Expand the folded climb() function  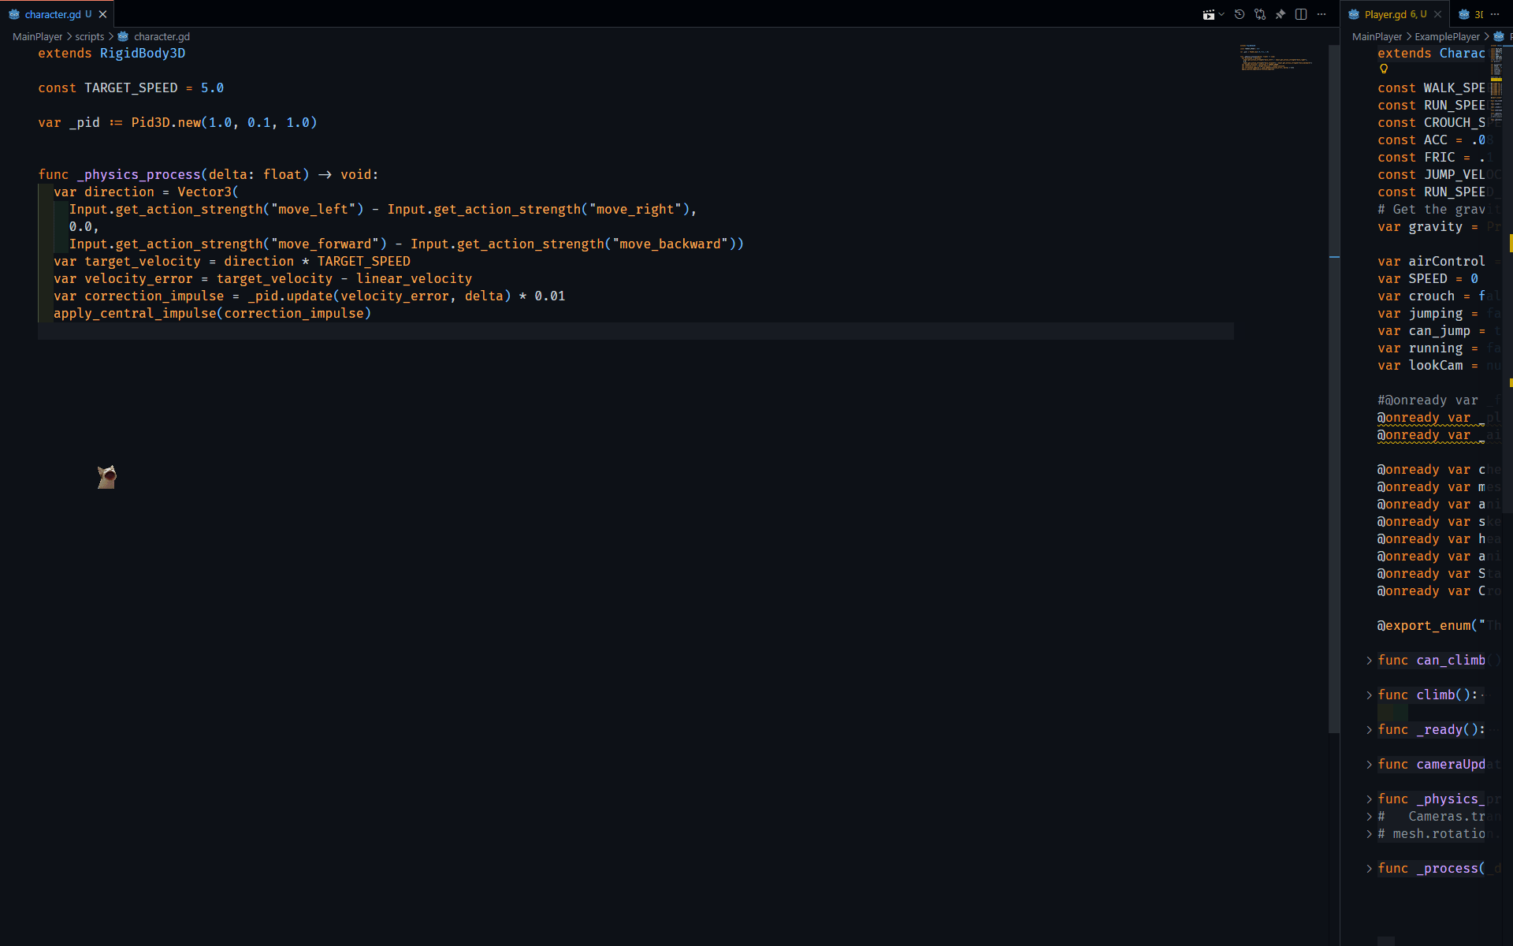coord(1370,695)
